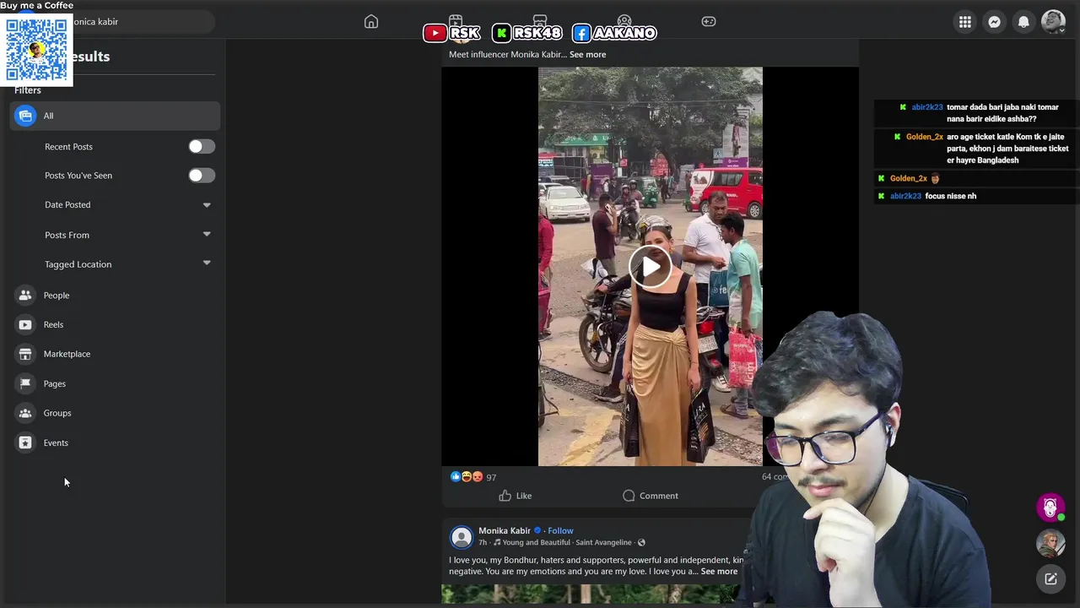Click Monika Kabir's profile avatar
The height and width of the screenshot is (608, 1080).
(x=462, y=537)
